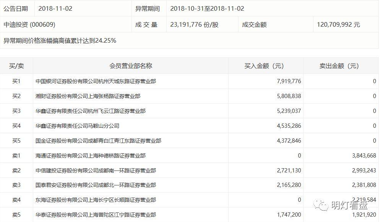This screenshot has width=380, height=222.
Task: Click 华鑫证券马鞍山分公司 name
Action: (77, 126)
